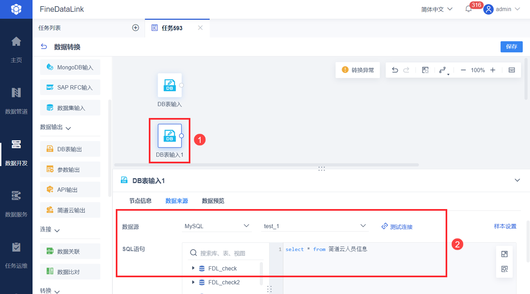This screenshot has width=530, height=294.
Task: Collapse the 转换 section
Action: [x=57, y=292]
